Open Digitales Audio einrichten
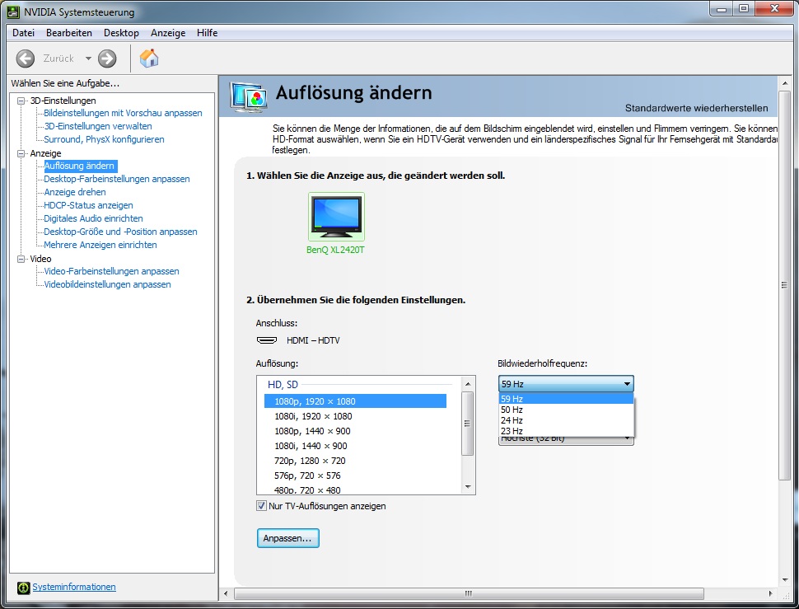The image size is (799, 609). (x=93, y=218)
